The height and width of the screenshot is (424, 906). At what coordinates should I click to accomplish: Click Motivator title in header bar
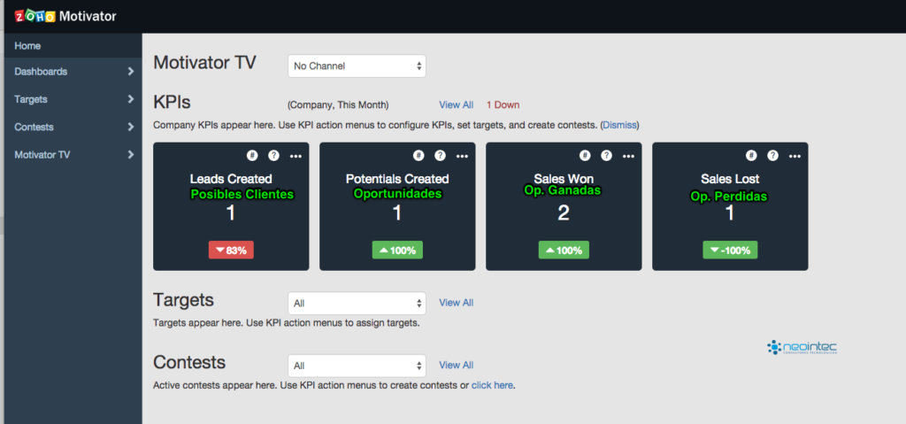pos(88,16)
